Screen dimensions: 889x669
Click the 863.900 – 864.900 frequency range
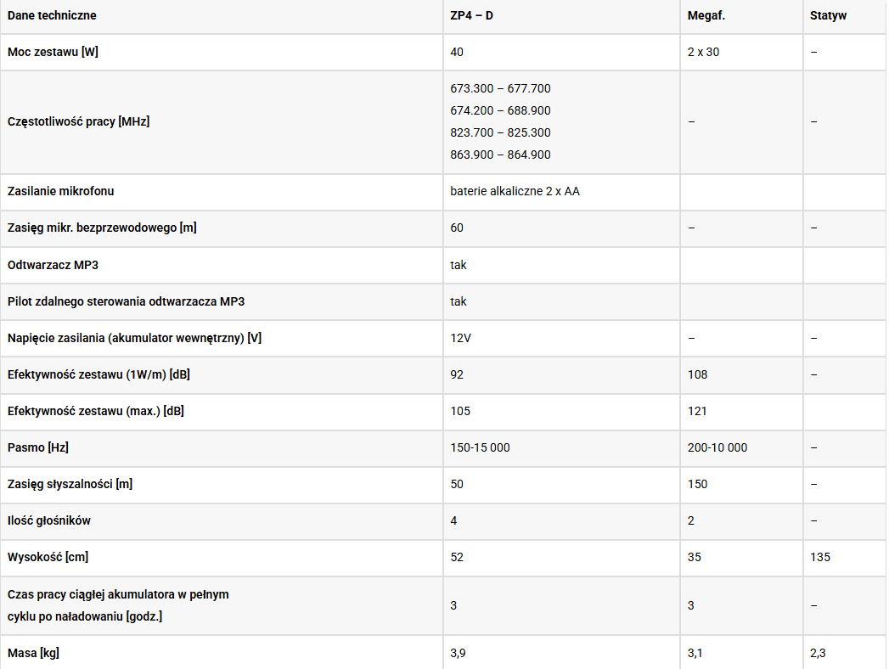[500, 155]
